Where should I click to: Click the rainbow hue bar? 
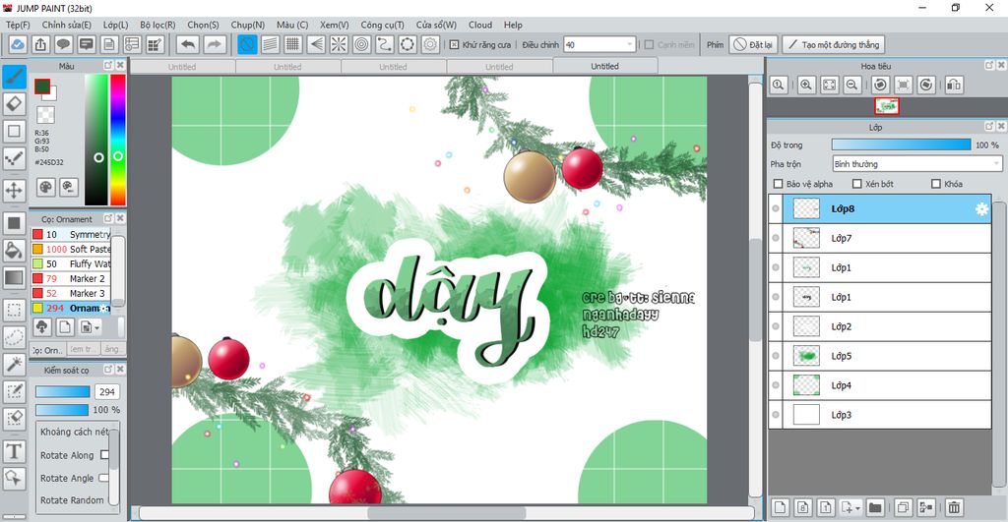point(118,140)
